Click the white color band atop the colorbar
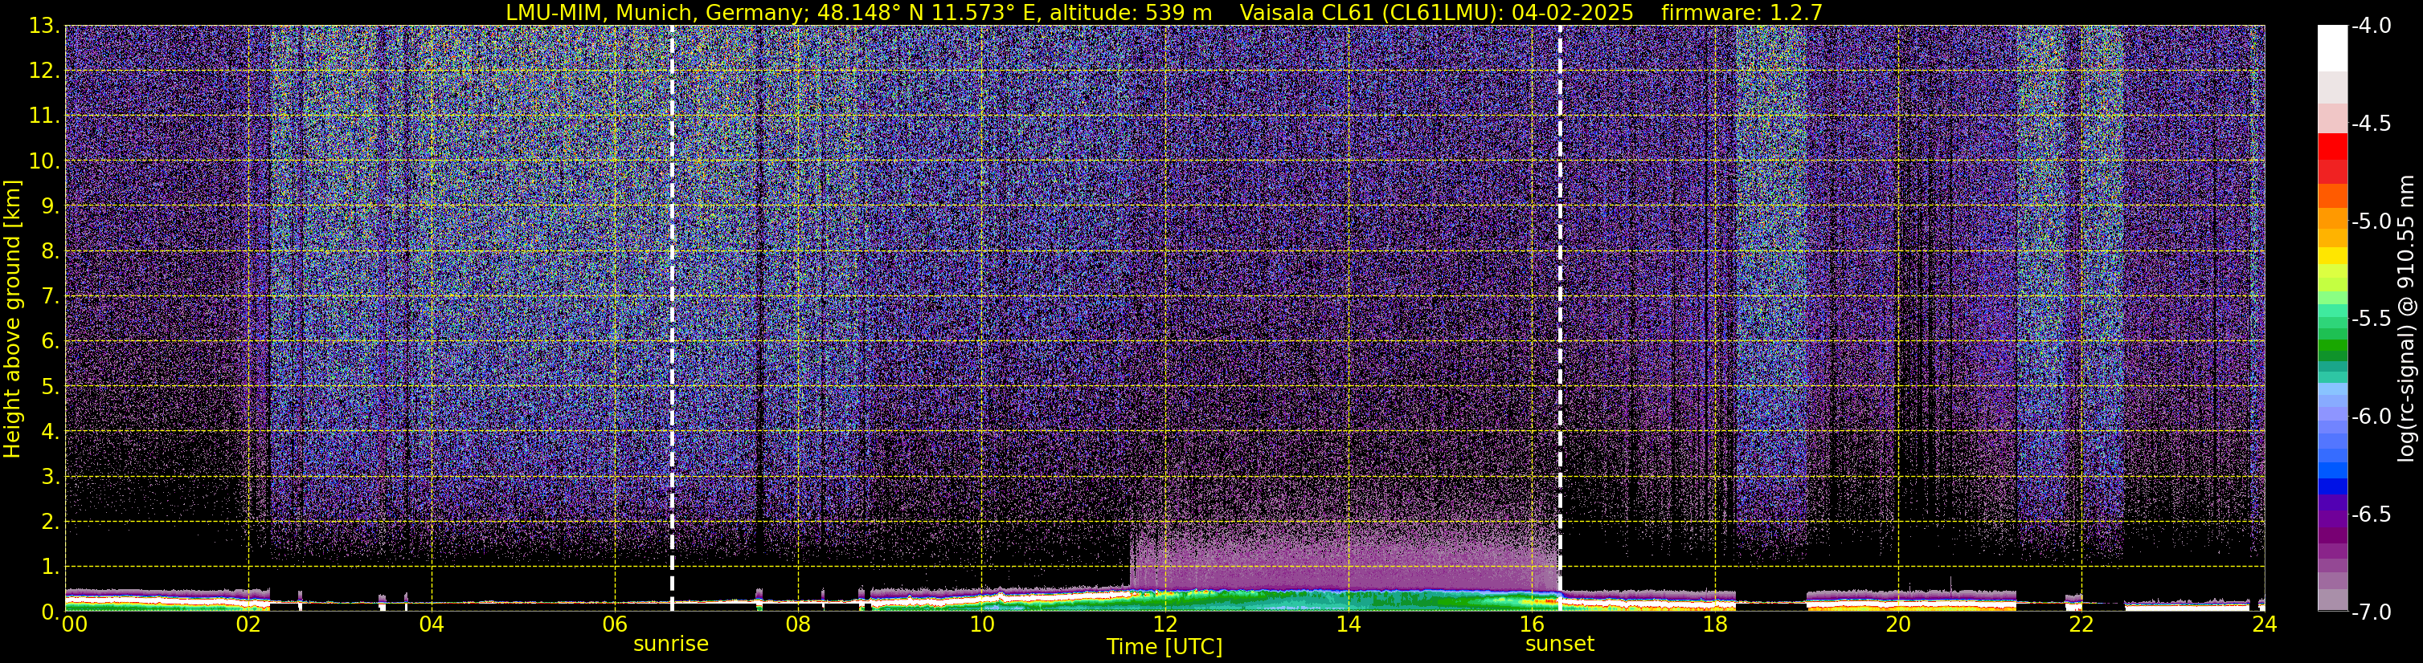This screenshot has height=663, width=2423. [2333, 48]
